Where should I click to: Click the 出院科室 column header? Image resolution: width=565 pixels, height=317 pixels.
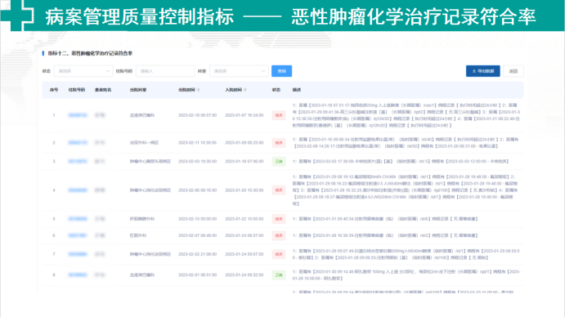click(138, 90)
